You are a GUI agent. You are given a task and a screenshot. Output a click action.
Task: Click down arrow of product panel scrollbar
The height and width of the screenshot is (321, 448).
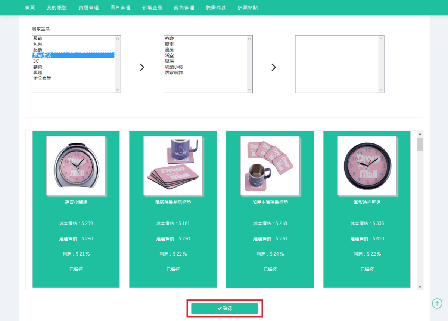(420, 287)
